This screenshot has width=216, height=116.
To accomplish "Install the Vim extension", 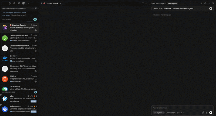I will click(33, 101).
